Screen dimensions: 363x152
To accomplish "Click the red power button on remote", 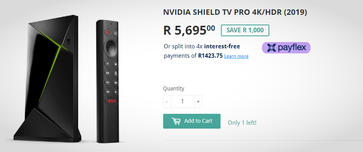I will [x=107, y=32].
